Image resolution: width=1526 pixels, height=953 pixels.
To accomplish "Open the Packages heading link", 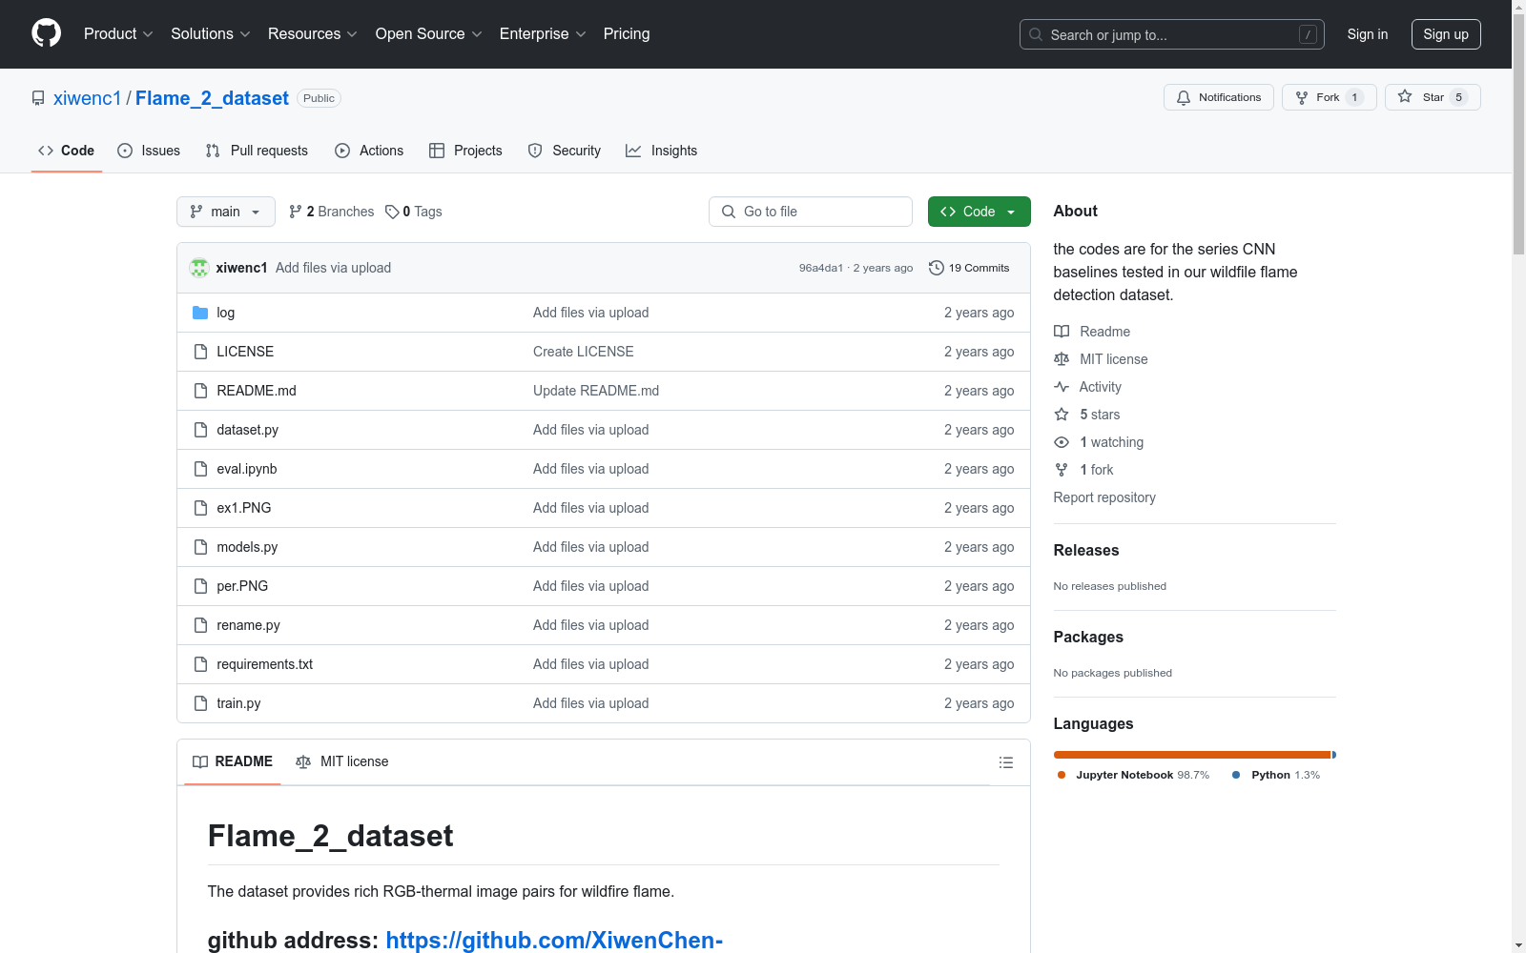I will [1088, 637].
